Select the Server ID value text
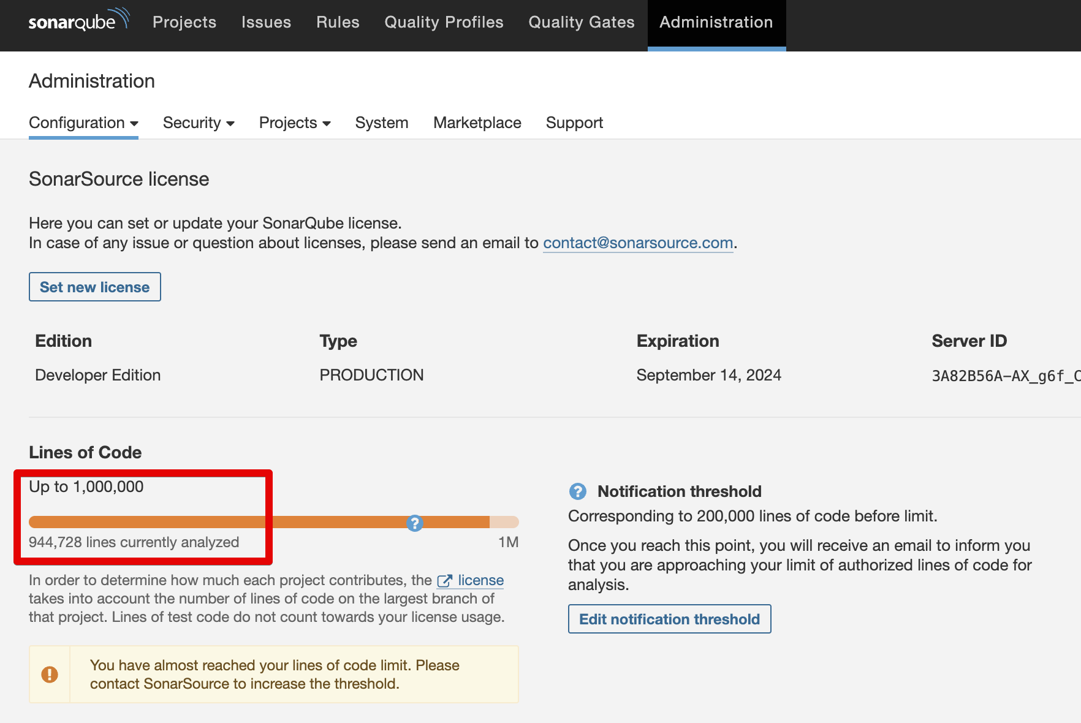The width and height of the screenshot is (1081, 723). pyautogui.click(x=1006, y=376)
